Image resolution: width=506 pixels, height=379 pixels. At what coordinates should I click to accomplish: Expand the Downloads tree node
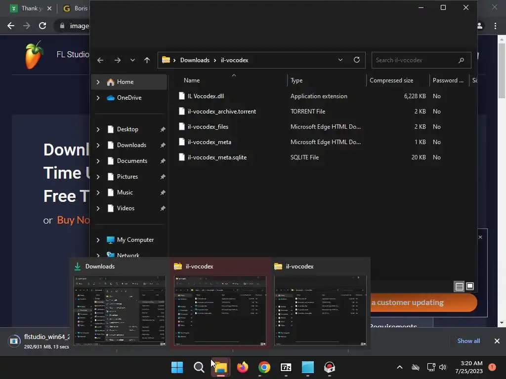pyautogui.click(x=98, y=146)
